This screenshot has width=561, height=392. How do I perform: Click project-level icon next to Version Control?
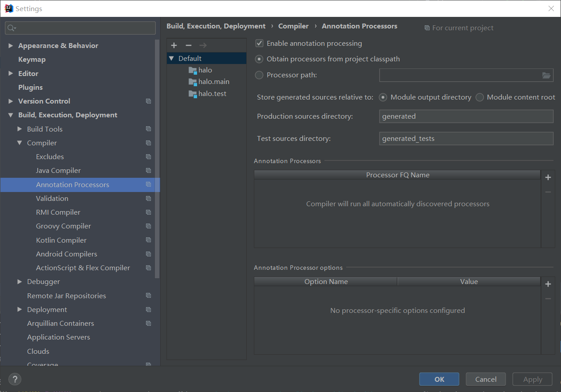(x=148, y=101)
